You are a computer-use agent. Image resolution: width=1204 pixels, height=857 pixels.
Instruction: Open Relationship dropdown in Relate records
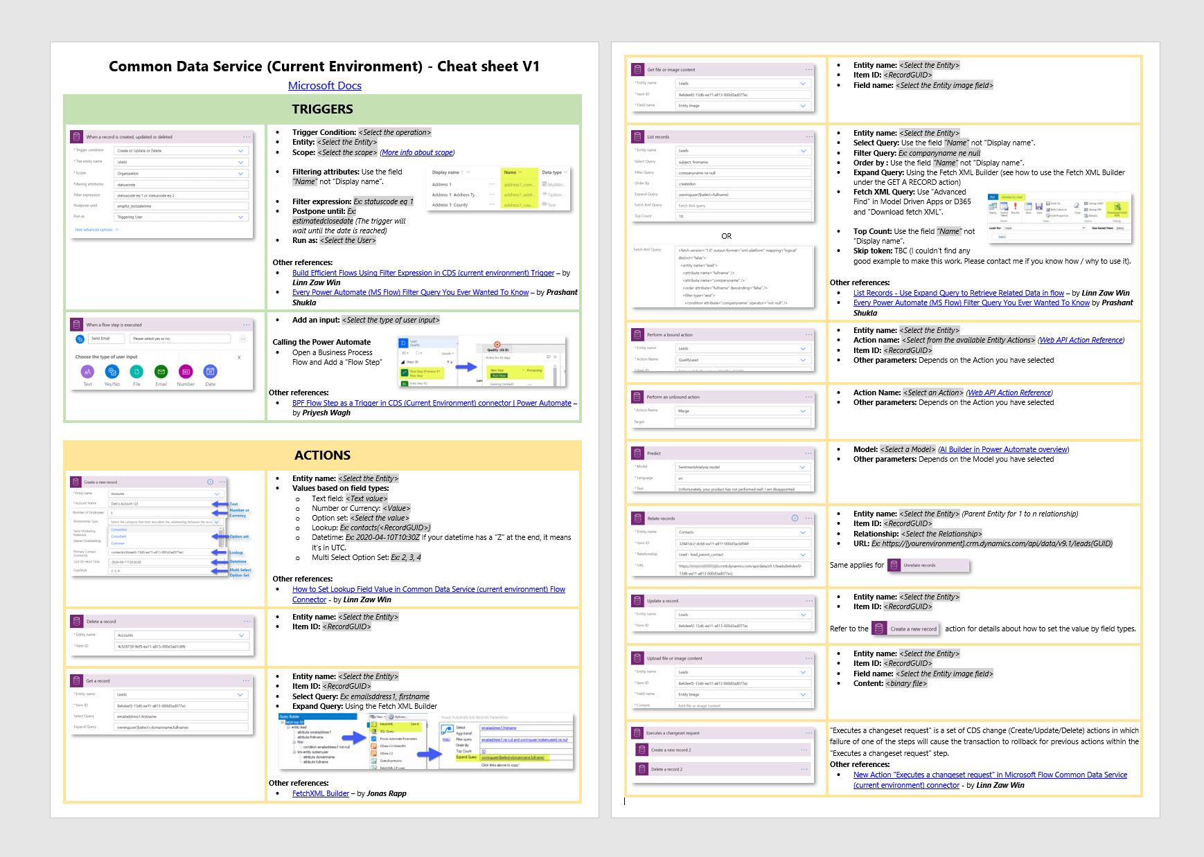tap(804, 554)
